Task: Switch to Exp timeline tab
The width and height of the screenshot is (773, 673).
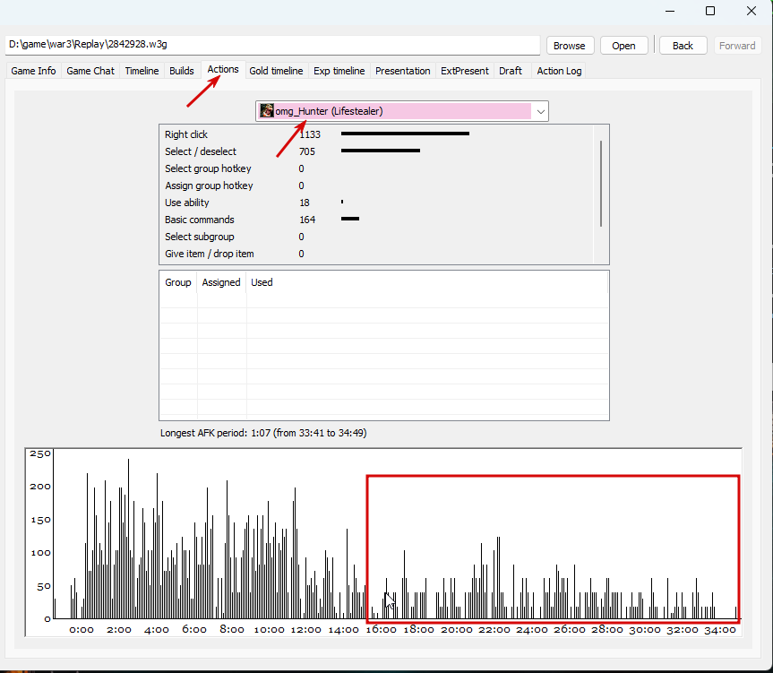Action: (x=339, y=71)
